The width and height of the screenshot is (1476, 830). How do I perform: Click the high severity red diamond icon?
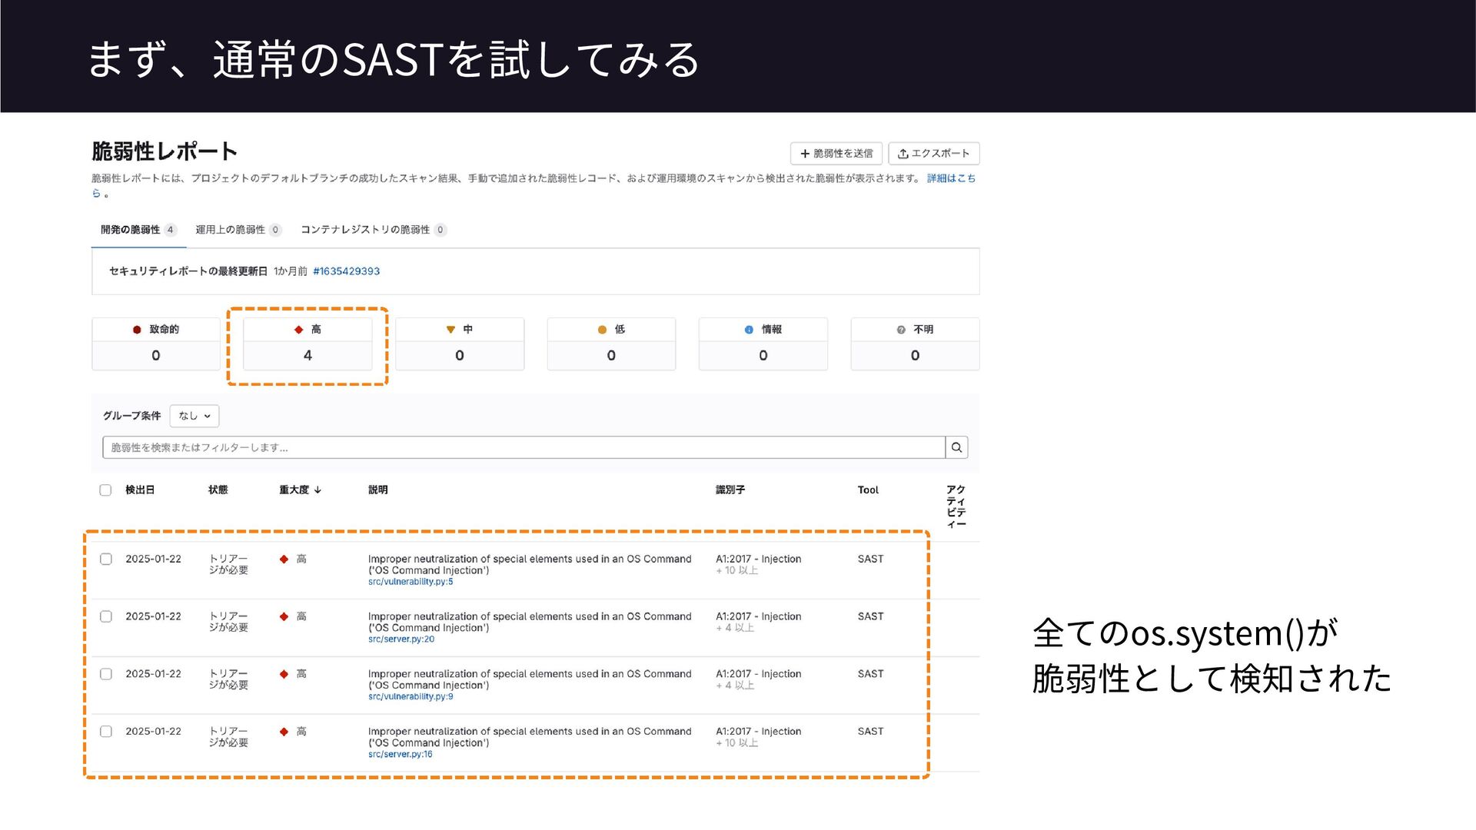299,330
